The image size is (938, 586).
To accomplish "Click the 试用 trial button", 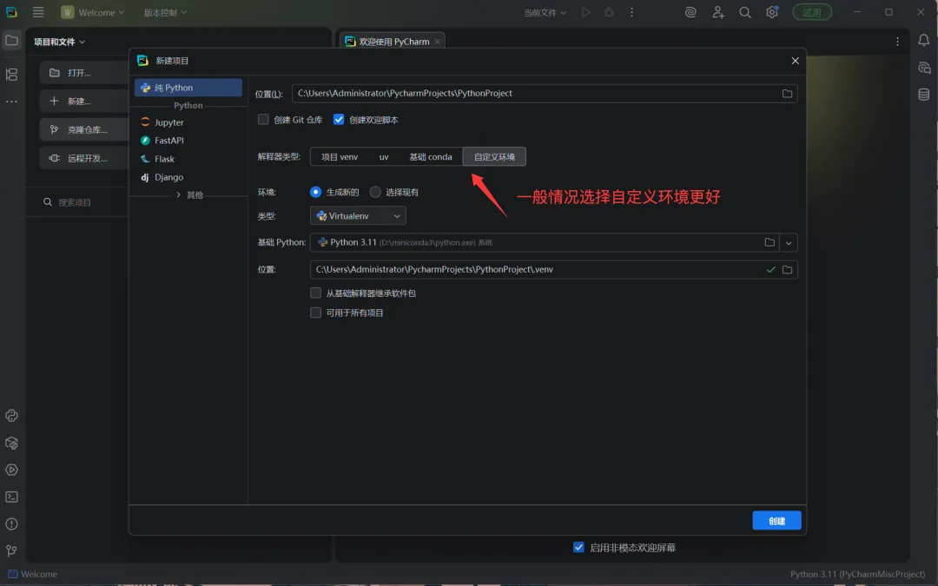I will [x=812, y=12].
